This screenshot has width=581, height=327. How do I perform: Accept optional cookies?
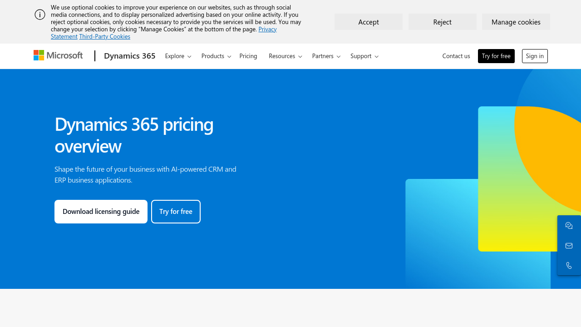[x=369, y=22]
